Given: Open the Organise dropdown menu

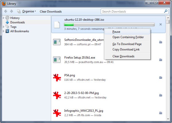Looking at the screenshot, I should click(29, 11).
